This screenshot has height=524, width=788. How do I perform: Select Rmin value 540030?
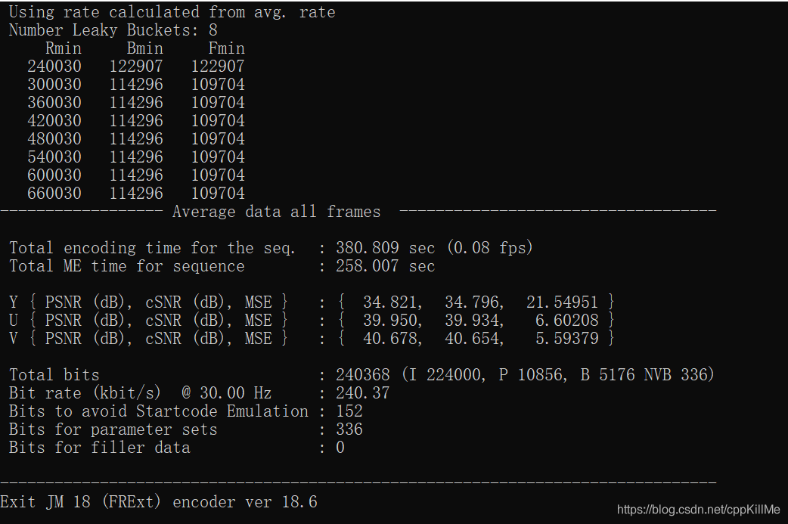[54, 157]
